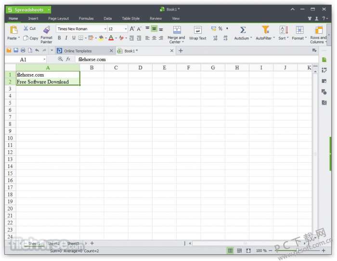This screenshot has width=337, height=261.
Task: Open the Insert Function fx button
Action: coord(68,59)
